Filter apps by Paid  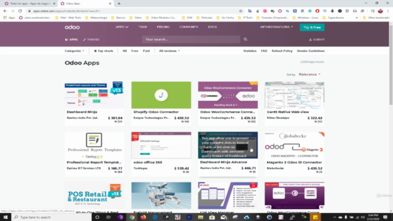(146, 51)
